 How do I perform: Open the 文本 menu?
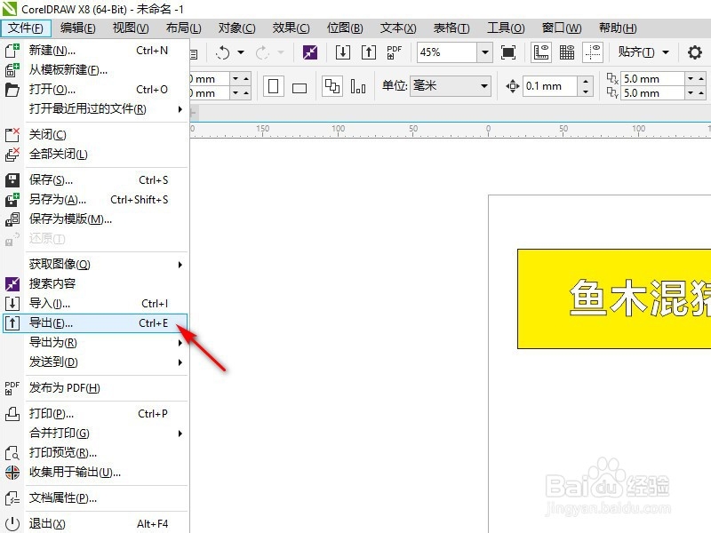pos(398,28)
